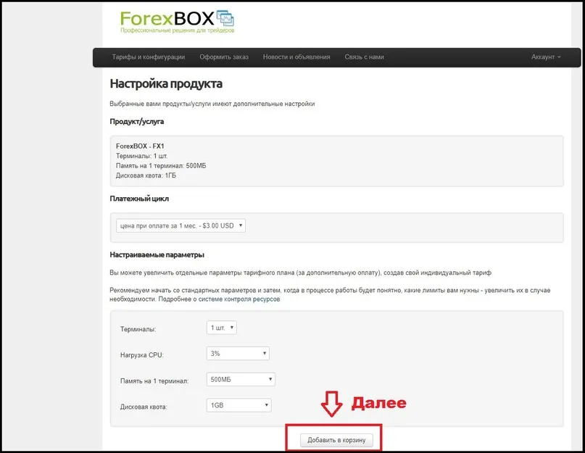Expand the Терминалы quantity dropdown

point(222,328)
